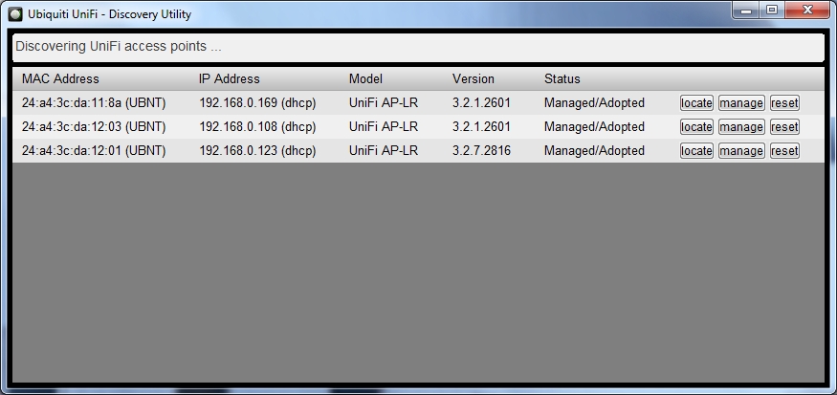Image resolution: width=837 pixels, height=395 pixels.
Task: Click version 3.2.1.2601 in the 11:8a row
Action: [x=481, y=103]
